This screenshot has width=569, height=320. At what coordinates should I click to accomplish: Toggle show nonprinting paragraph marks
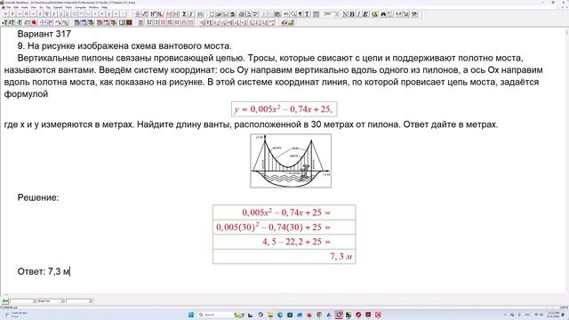(x=301, y=14)
